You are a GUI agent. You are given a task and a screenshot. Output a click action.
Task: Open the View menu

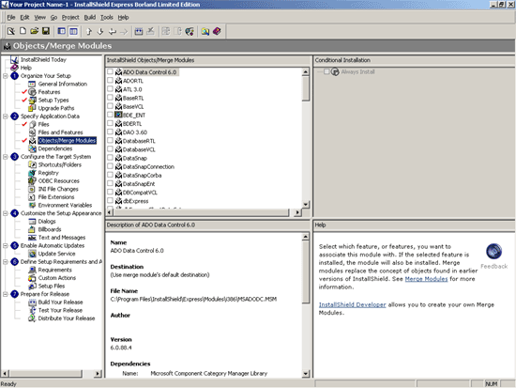point(40,17)
